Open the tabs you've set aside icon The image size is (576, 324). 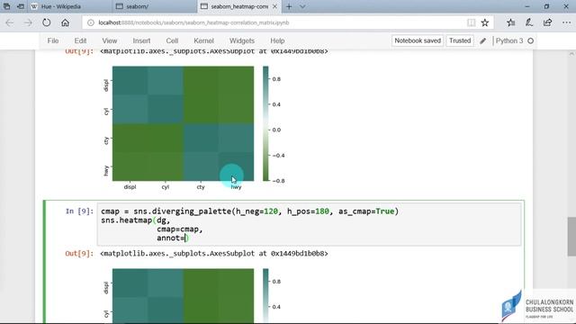tap(6, 6)
